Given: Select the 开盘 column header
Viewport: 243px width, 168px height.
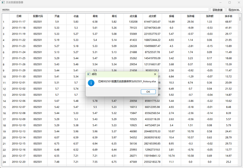Looking at the screenshot, I should tap(57, 16).
